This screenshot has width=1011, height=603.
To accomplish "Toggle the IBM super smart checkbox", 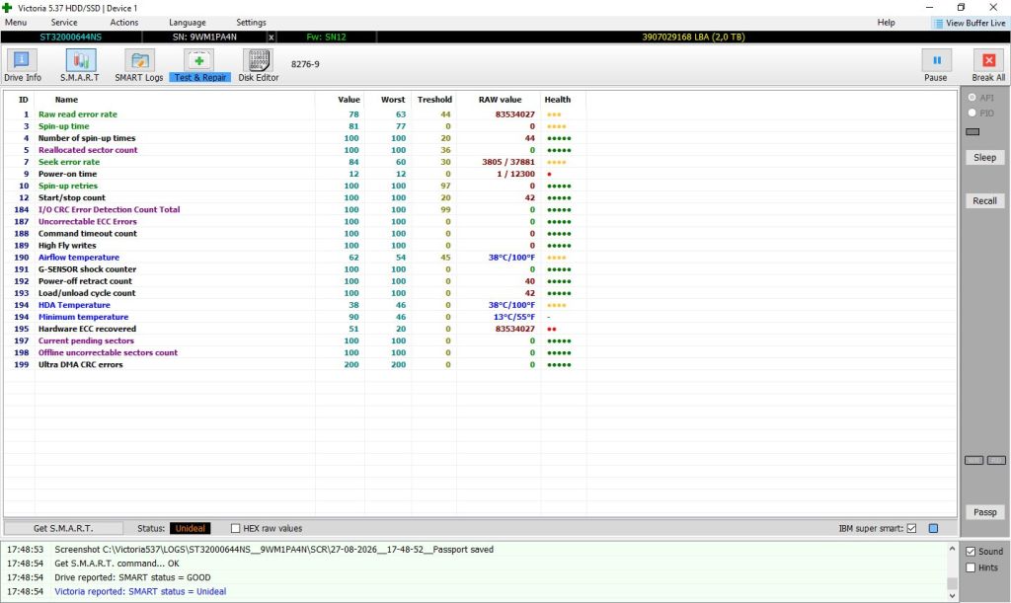I will [x=911, y=528].
